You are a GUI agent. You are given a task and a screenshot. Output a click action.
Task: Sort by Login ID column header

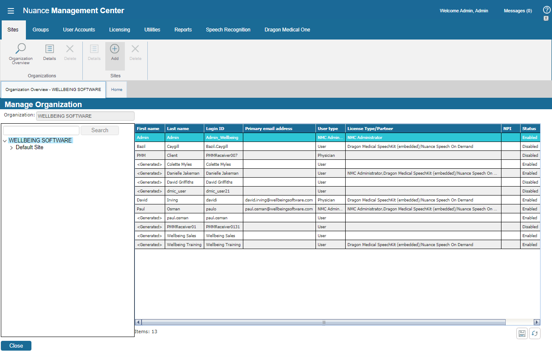(223, 128)
